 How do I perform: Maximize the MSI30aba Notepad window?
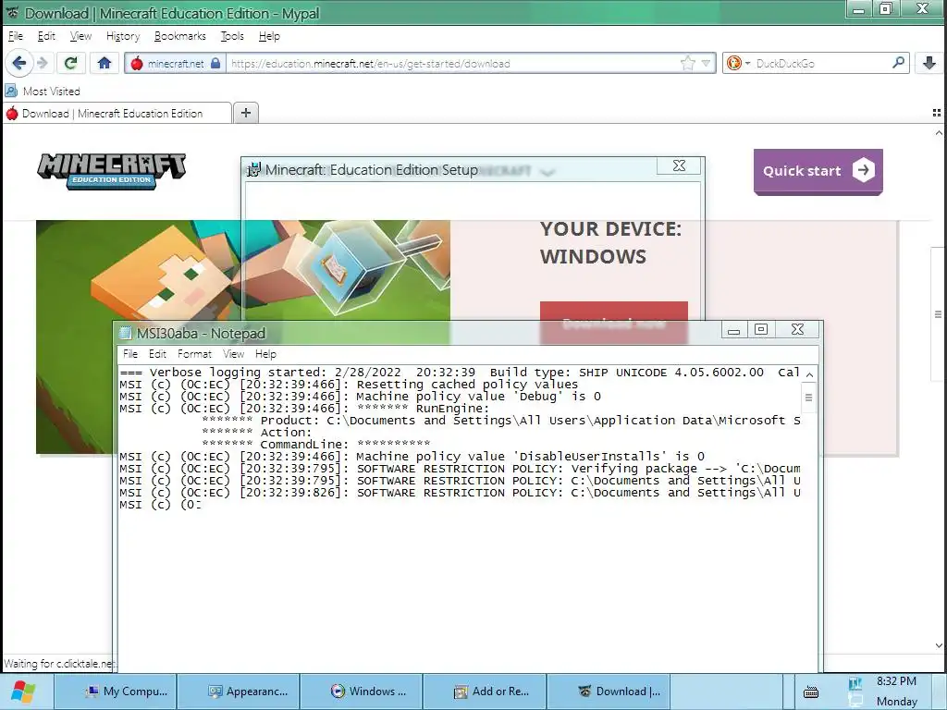click(x=761, y=330)
